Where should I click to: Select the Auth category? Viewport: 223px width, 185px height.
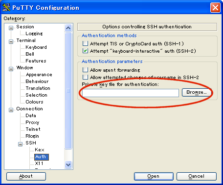pyautogui.click(x=42, y=157)
